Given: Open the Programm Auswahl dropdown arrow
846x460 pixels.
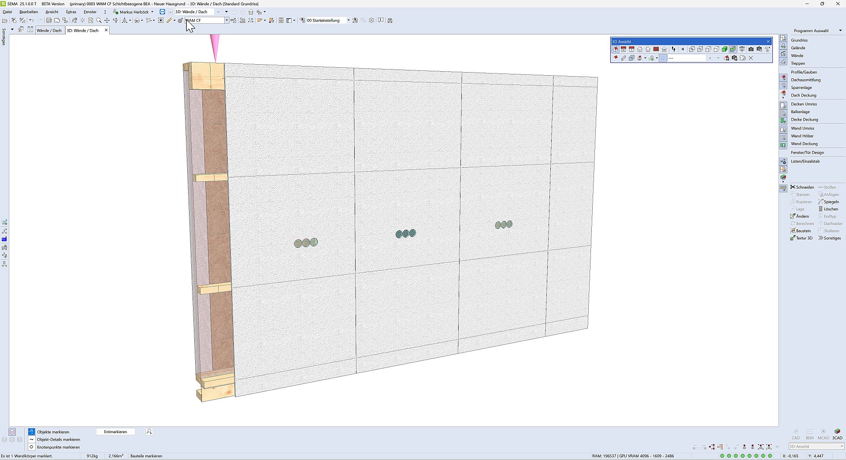Looking at the screenshot, I should coord(840,31).
